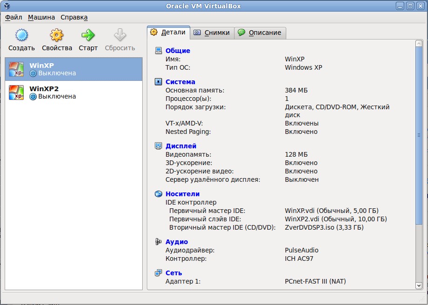Viewport: 428px width, 305px height.
Task: Open the Дисплей section link
Action: coord(181,146)
